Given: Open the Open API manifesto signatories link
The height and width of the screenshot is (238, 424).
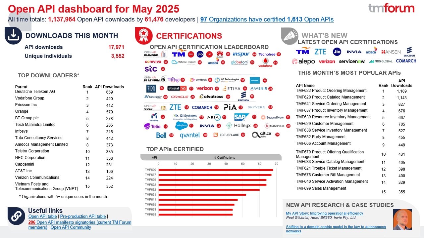Looking at the screenshot, I should pos(80,225).
